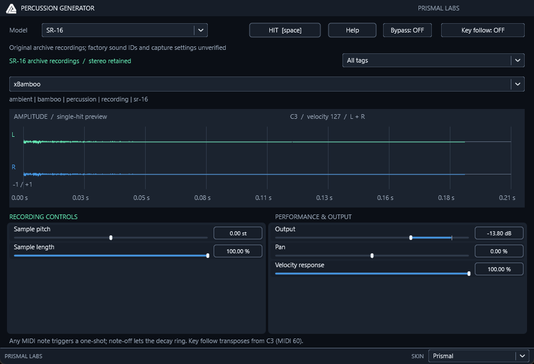Click the xBamboo dropdown chevron arrow
The image size is (534, 364).
518,84
